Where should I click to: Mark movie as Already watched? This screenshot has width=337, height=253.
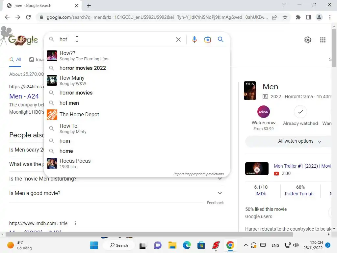pos(300,112)
